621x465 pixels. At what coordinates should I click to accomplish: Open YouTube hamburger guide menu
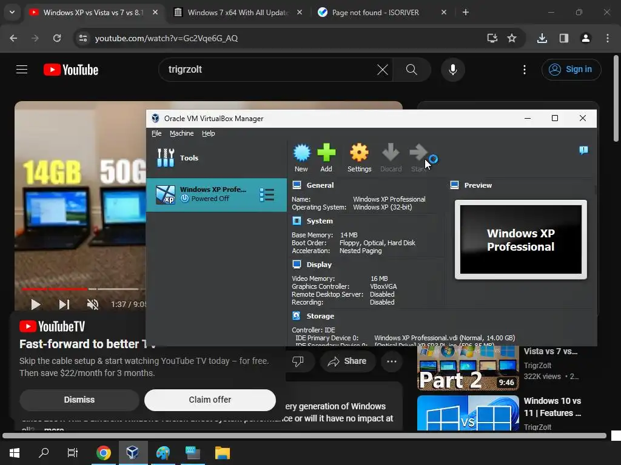click(x=22, y=70)
